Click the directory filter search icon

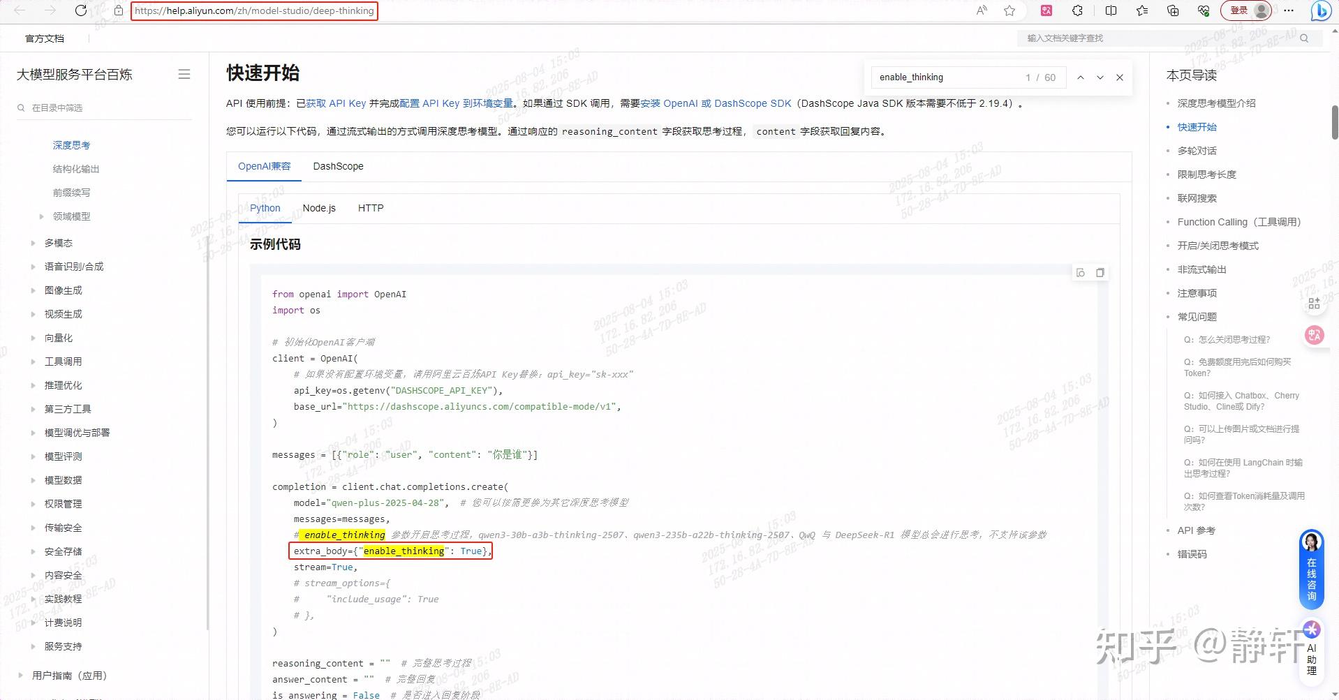pos(21,108)
